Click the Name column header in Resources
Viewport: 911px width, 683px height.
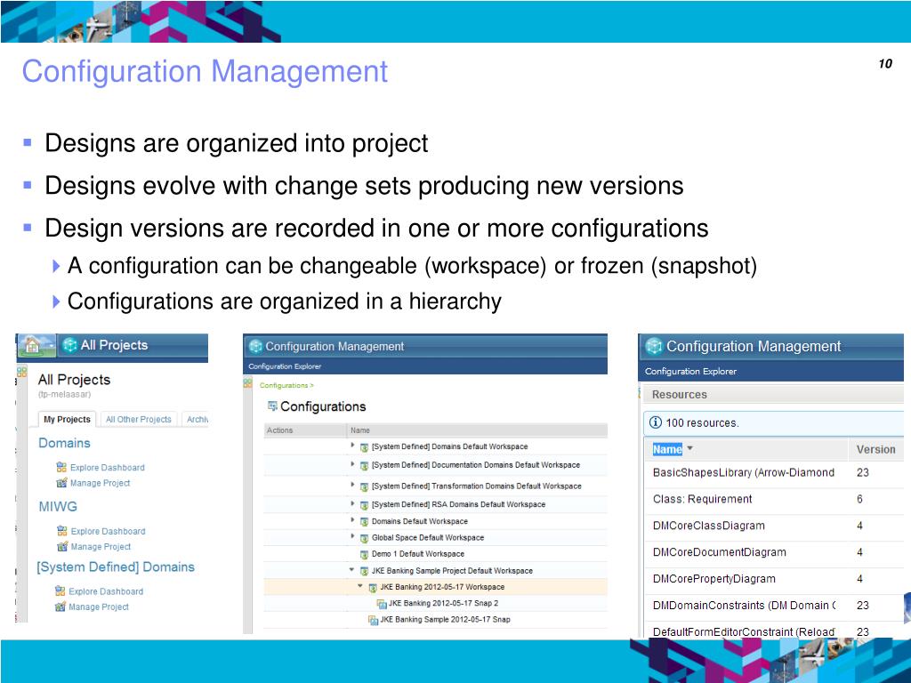click(x=667, y=449)
